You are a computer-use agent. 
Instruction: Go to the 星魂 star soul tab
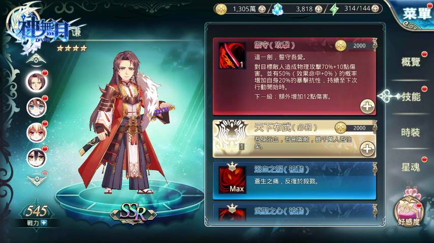tap(411, 167)
